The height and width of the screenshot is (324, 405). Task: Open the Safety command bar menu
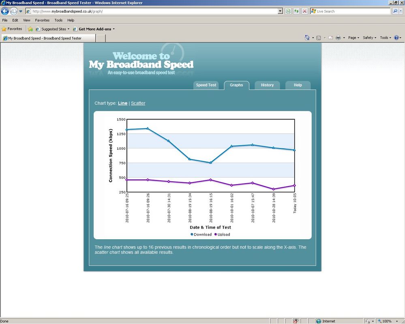pyautogui.click(x=369, y=38)
